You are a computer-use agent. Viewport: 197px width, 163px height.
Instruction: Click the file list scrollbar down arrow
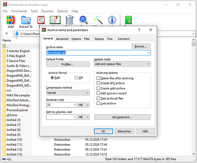click(x=194, y=154)
